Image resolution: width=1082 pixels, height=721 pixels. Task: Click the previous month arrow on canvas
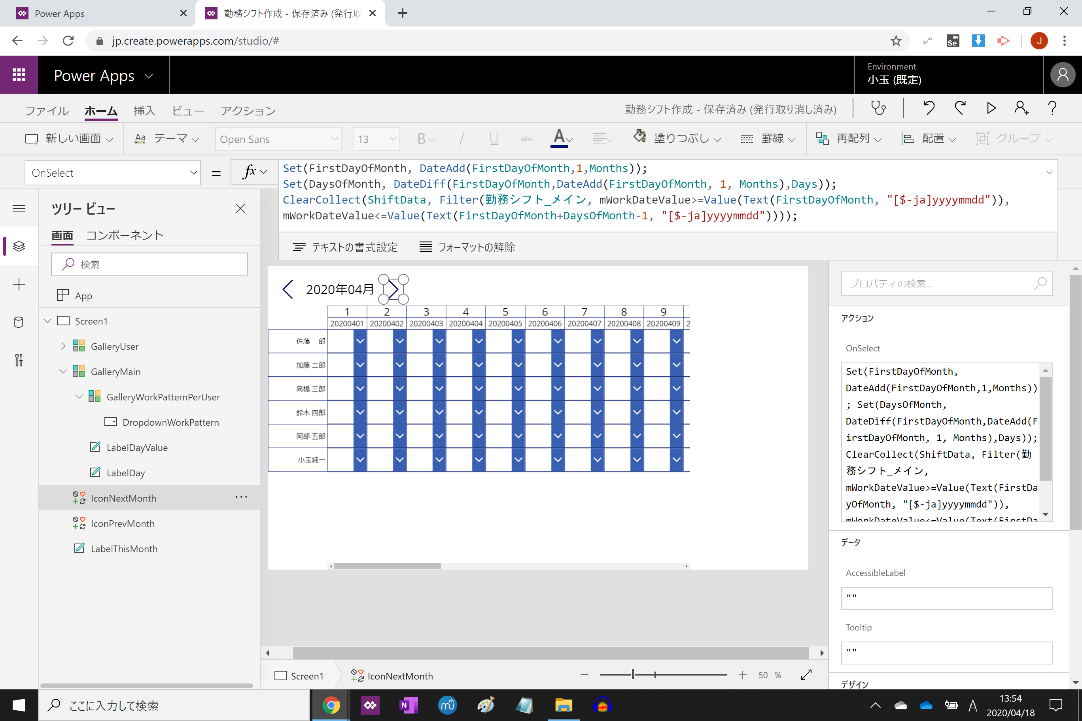tap(288, 289)
